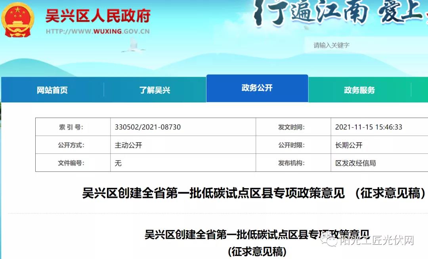Click the publish time 2021-11-15 15:46:33
The width and height of the screenshot is (428, 259).
point(369,127)
